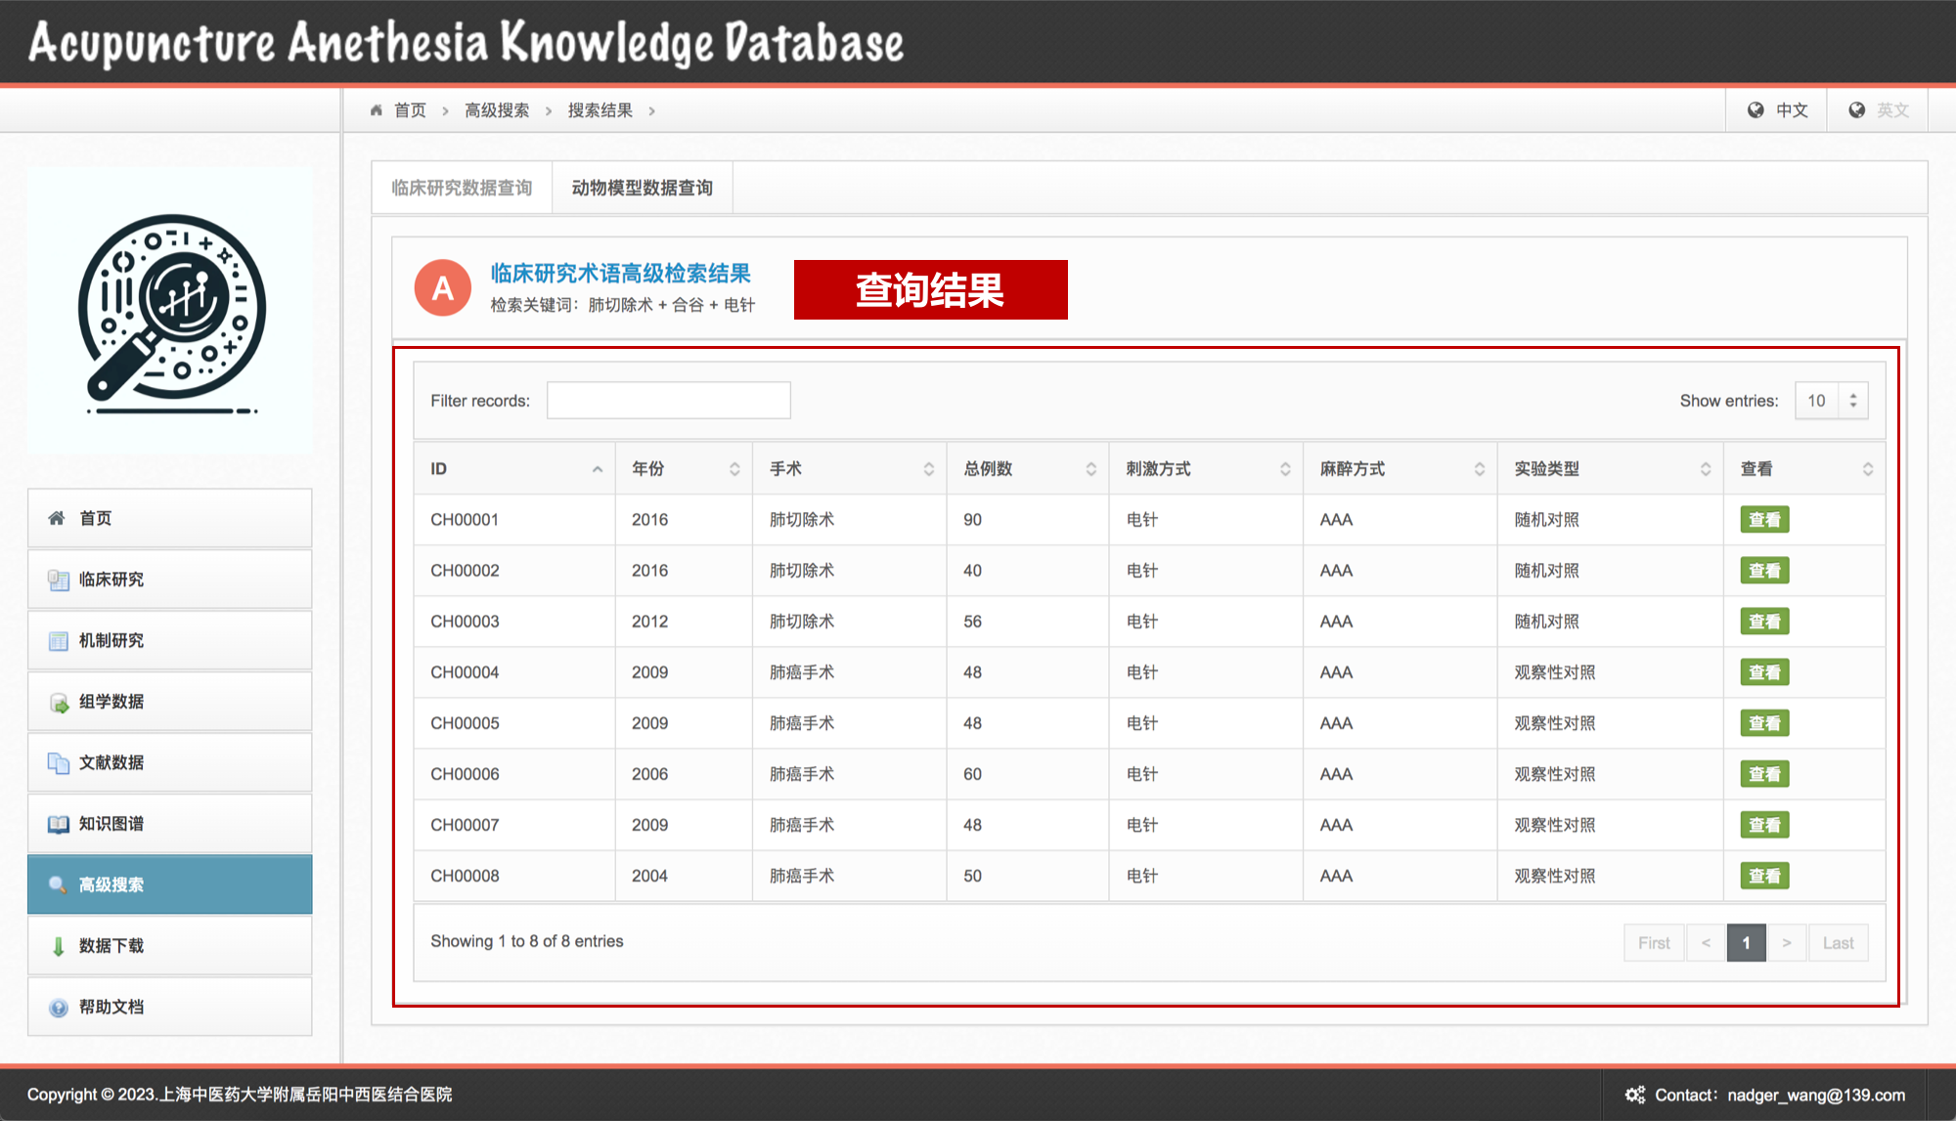Click the green download arrow icon

58,946
